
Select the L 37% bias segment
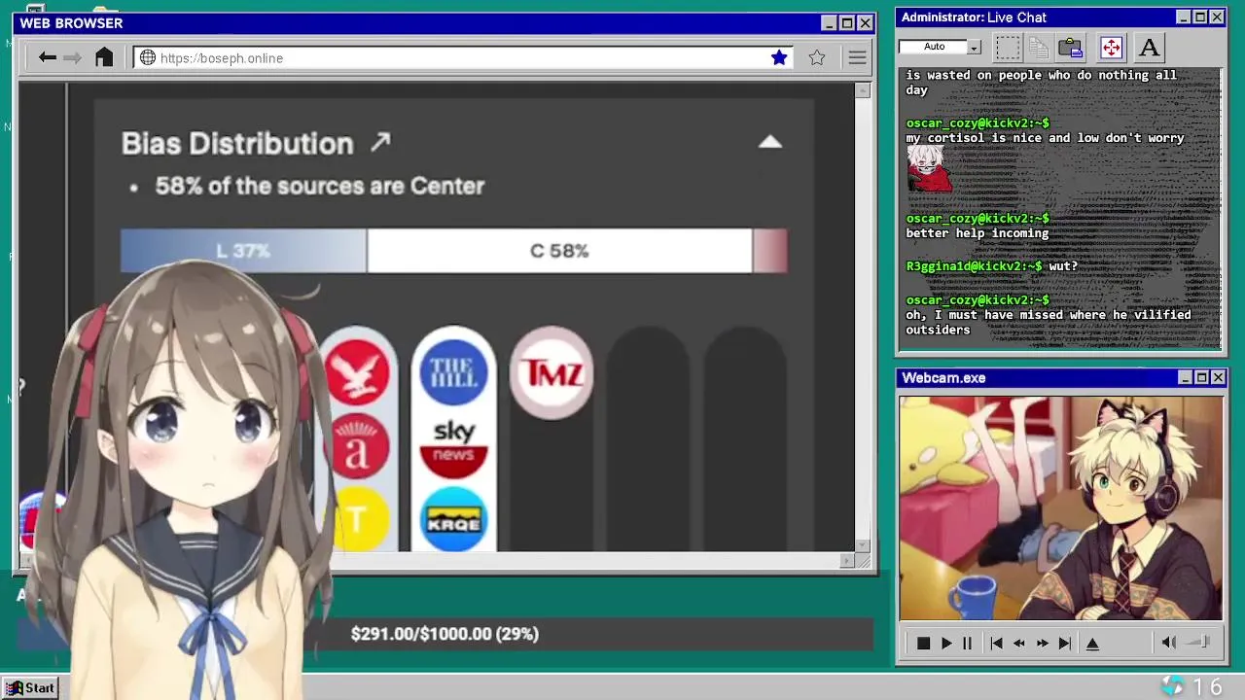[x=243, y=251]
